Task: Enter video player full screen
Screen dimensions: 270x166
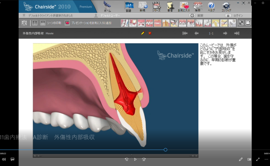Action: pyautogui.click(x=258, y=159)
